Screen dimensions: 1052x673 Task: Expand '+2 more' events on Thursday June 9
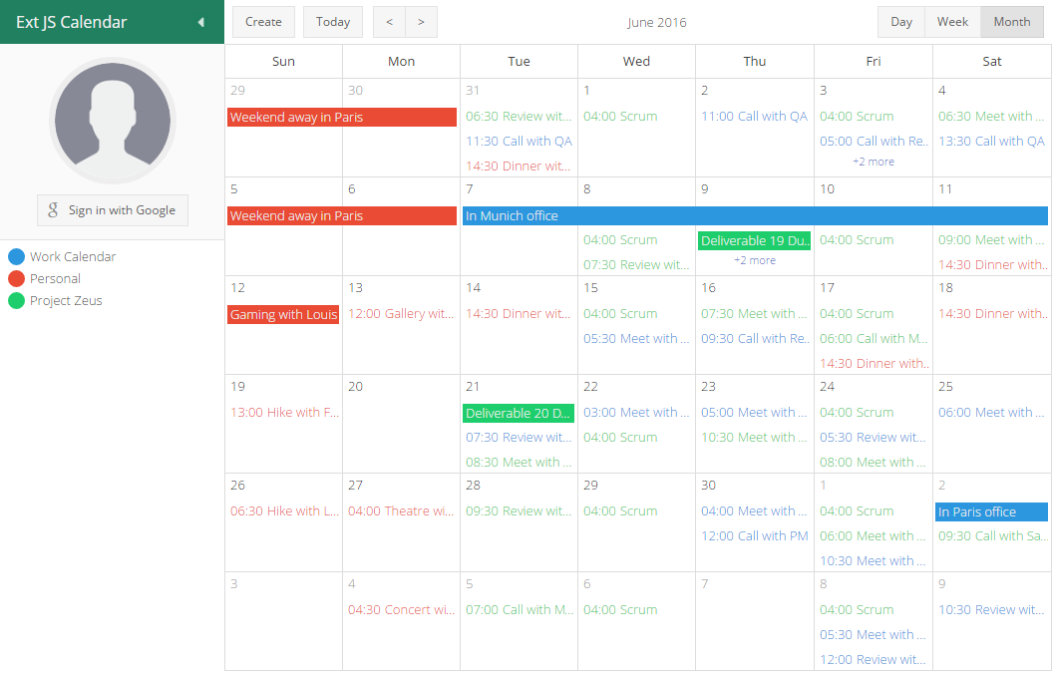(x=755, y=260)
